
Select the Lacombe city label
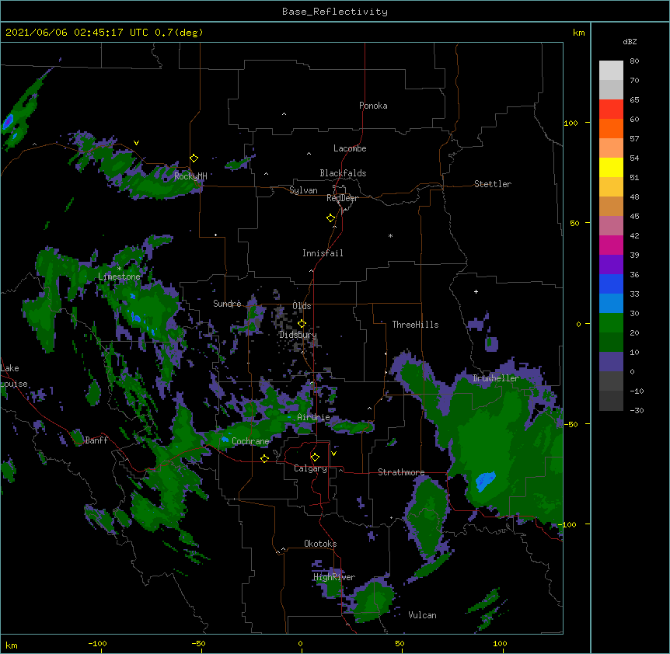point(350,148)
